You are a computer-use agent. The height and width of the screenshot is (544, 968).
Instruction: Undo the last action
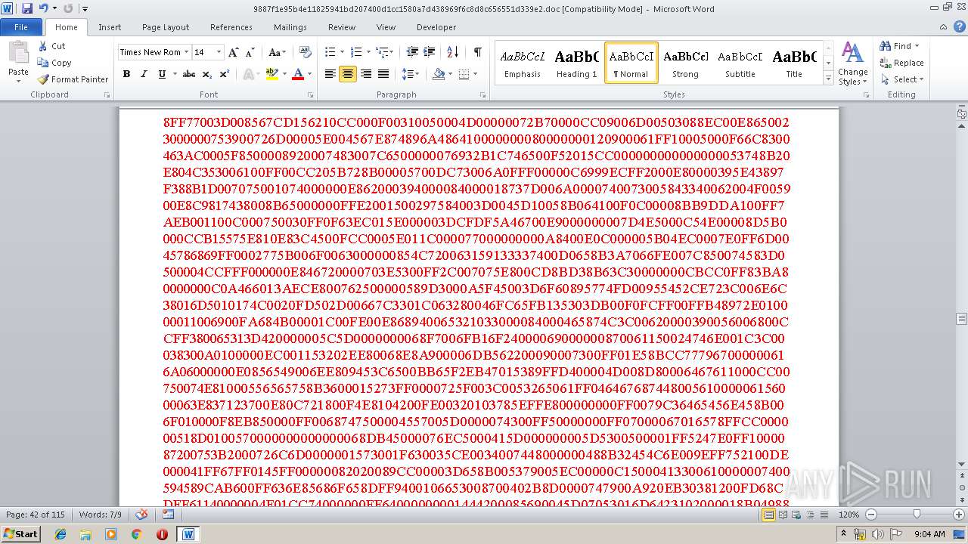point(43,8)
